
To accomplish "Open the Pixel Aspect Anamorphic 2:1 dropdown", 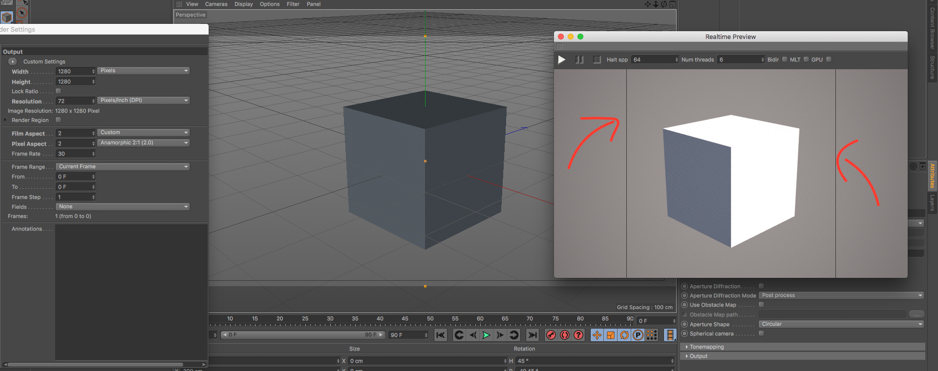I will (x=144, y=143).
